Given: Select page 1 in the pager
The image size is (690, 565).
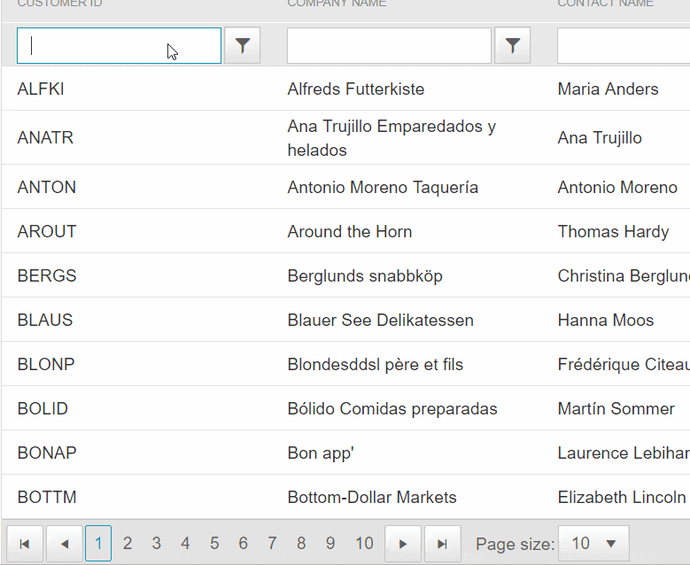Looking at the screenshot, I should 98,544.
